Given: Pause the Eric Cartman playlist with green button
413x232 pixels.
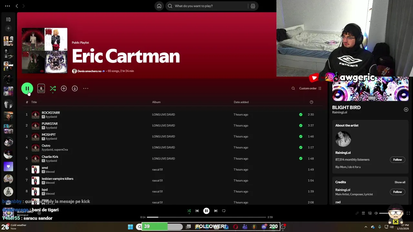Looking at the screenshot, I should coord(27,88).
